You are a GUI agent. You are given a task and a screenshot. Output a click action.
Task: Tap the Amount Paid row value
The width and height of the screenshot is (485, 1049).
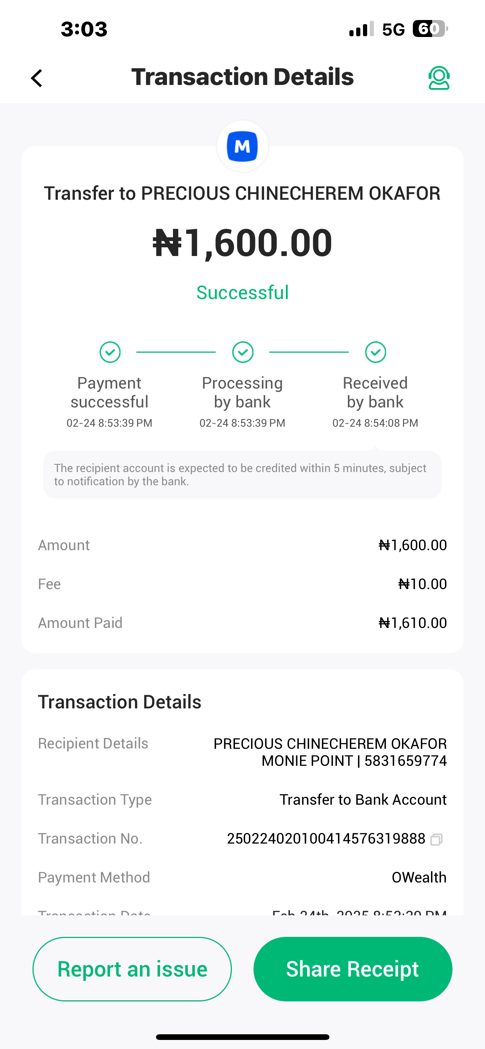point(412,623)
